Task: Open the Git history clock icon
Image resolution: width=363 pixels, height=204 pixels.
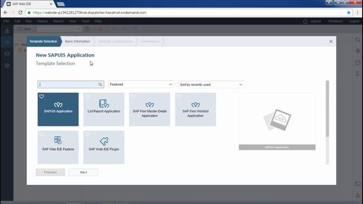Action: [x=358, y=62]
